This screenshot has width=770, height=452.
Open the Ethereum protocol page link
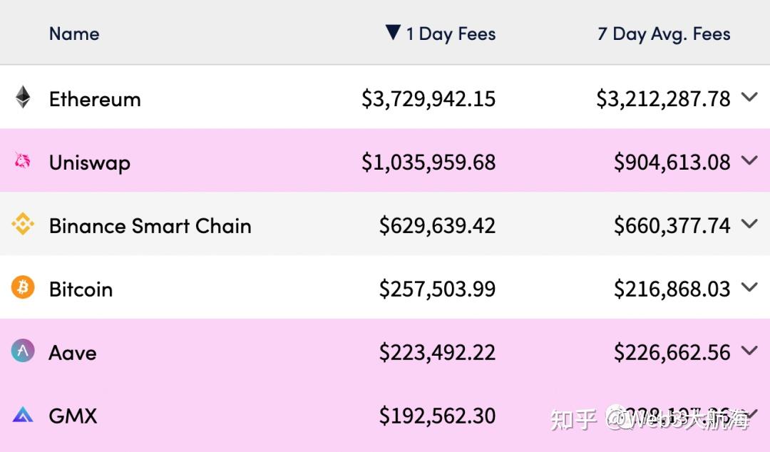click(x=95, y=99)
